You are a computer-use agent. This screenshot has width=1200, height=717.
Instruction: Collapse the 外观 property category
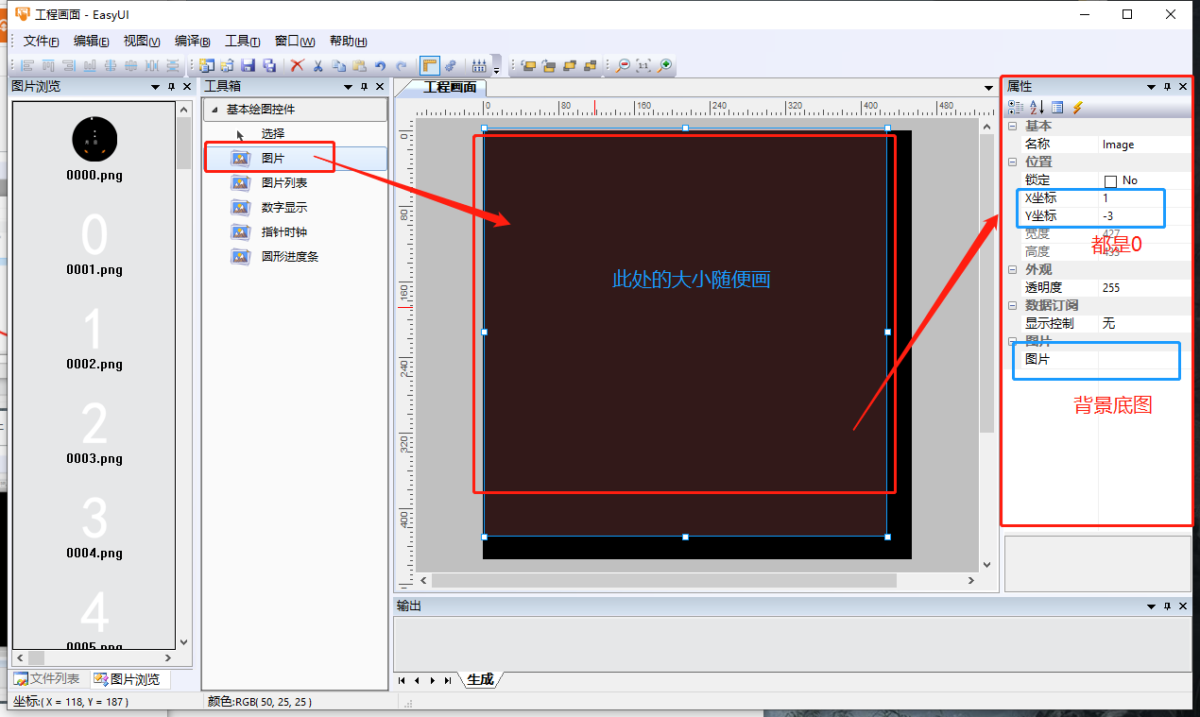pos(1012,269)
